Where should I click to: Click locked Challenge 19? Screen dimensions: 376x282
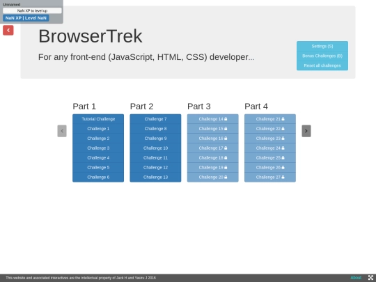coord(212,167)
